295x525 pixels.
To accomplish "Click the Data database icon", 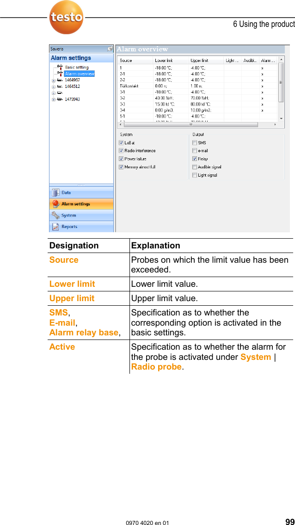I will [x=55, y=192].
